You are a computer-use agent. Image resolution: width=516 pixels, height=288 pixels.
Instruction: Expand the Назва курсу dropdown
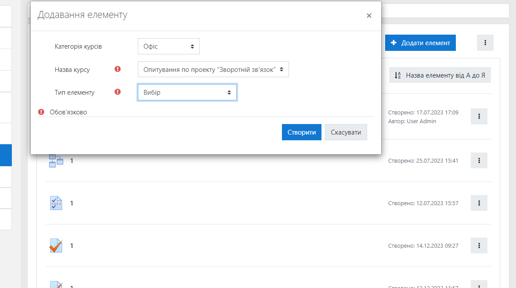pos(213,69)
